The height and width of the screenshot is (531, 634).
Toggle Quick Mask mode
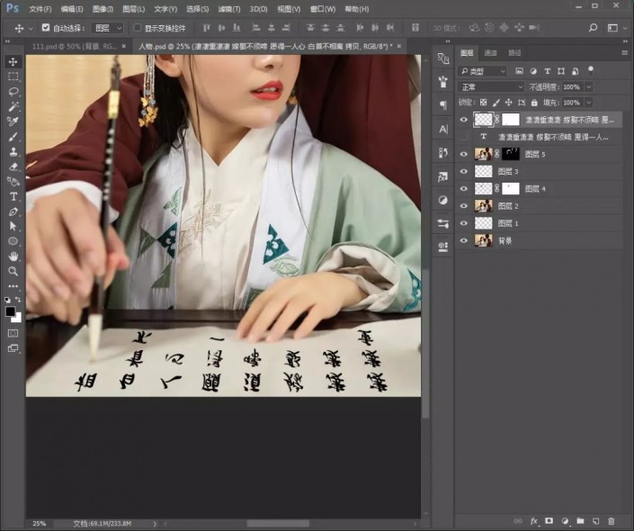tap(13, 333)
